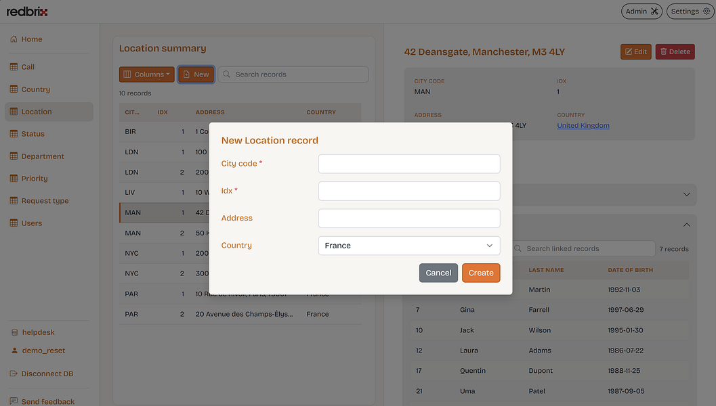
Task: Click the Request type table icon
Action: tap(14, 201)
